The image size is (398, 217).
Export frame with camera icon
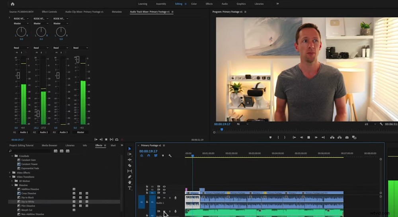point(347,137)
